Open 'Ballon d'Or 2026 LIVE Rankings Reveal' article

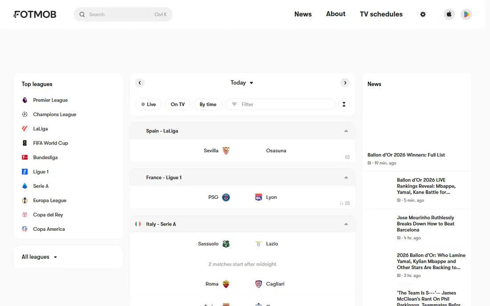[426, 186]
